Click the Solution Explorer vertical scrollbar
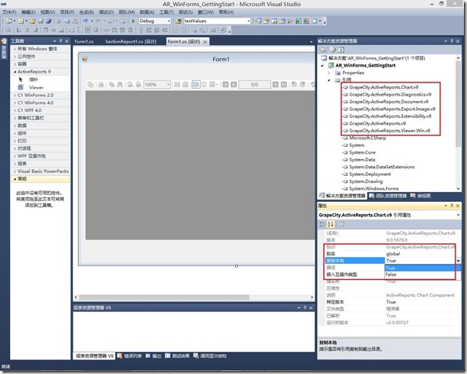 pos(458,104)
